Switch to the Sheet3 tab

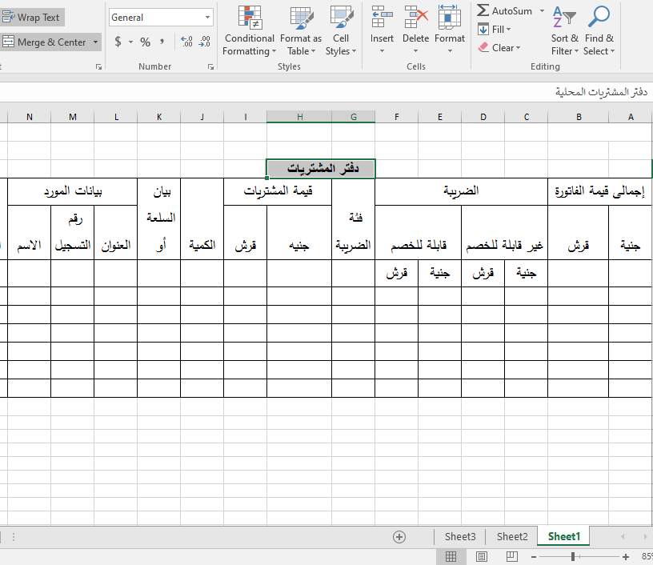[x=460, y=537]
